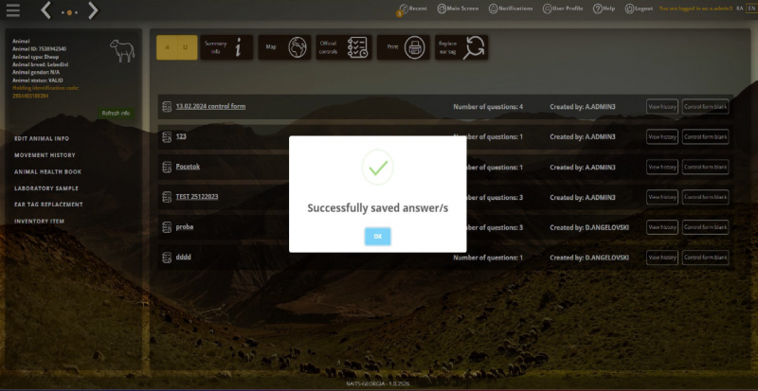Screen dimensions: 758x391
Task: Open Official controls
Action: [x=344, y=47]
